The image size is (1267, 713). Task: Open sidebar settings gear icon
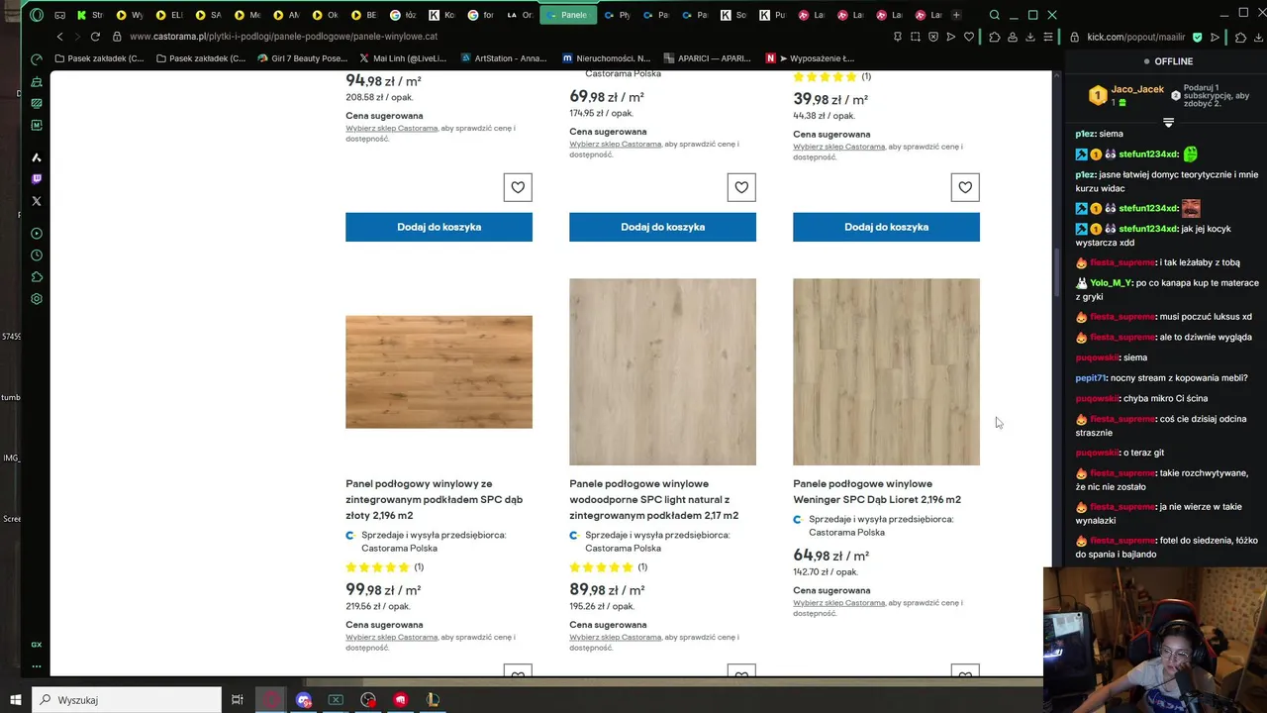pyautogui.click(x=37, y=299)
